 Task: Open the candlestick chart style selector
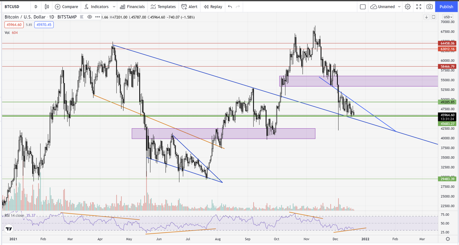click(47, 7)
